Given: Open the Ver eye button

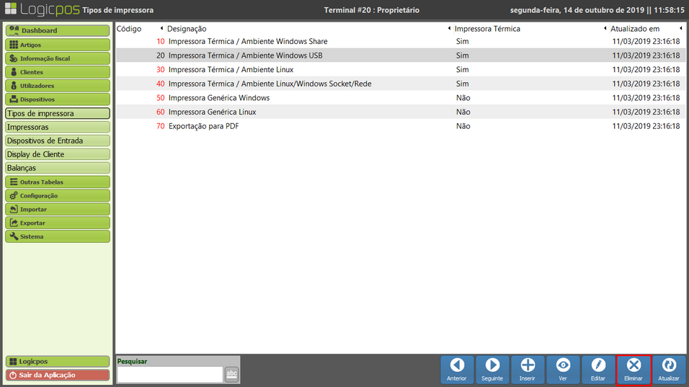Looking at the screenshot, I should (563, 369).
